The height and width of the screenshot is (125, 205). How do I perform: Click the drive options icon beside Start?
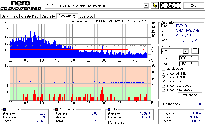coord(155,5)
